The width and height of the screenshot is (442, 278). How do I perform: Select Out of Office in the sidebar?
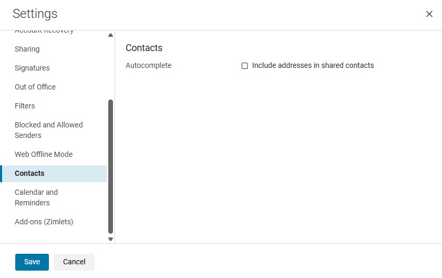[35, 87]
